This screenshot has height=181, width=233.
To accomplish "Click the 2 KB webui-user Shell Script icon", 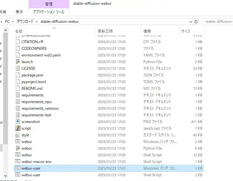I will tap(18, 175).
